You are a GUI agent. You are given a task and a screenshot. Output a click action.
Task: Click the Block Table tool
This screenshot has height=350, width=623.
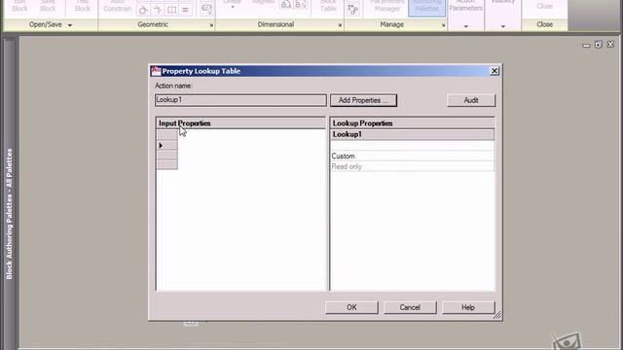[328, 6]
